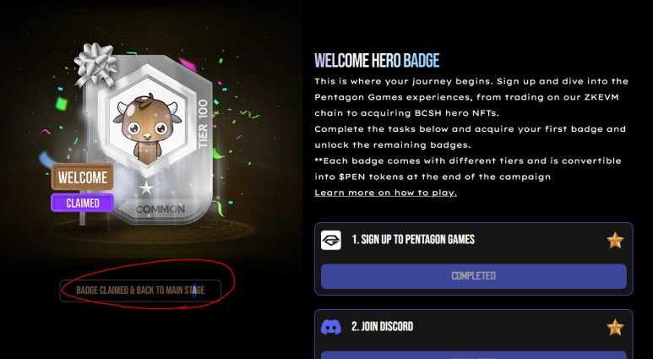Click the $PEN tokens description paragraph

tap(468, 169)
